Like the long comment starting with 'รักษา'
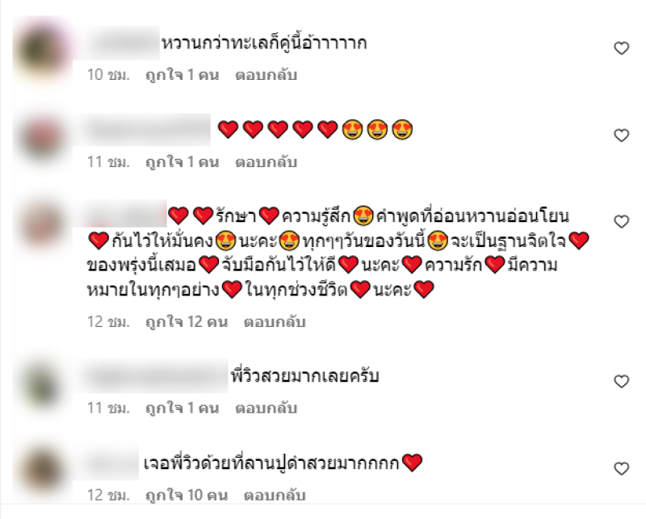Image resolution: width=646 pixels, height=519 pixels. click(x=621, y=222)
